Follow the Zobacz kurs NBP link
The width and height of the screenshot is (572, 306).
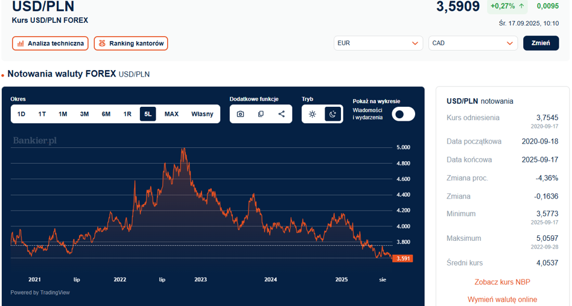(x=503, y=282)
